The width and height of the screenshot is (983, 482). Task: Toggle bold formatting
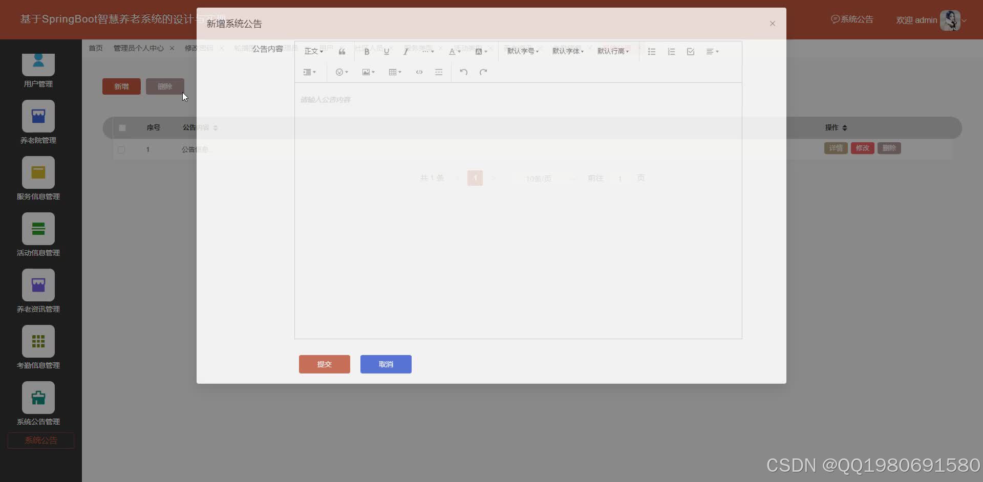[x=367, y=51]
